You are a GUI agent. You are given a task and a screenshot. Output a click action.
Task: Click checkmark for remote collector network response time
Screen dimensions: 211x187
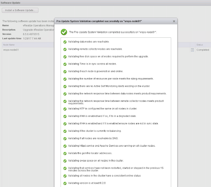tap(65, 101)
